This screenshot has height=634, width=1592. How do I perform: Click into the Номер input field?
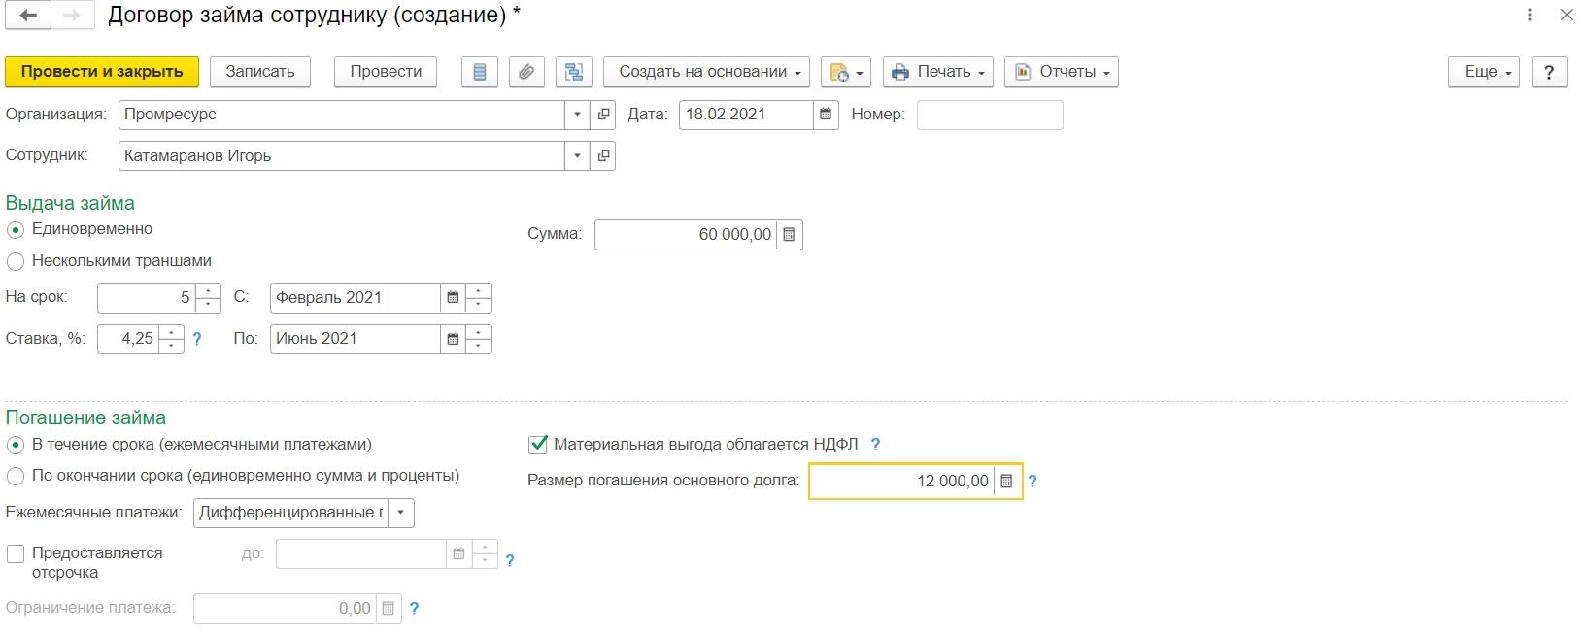click(989, 115)
